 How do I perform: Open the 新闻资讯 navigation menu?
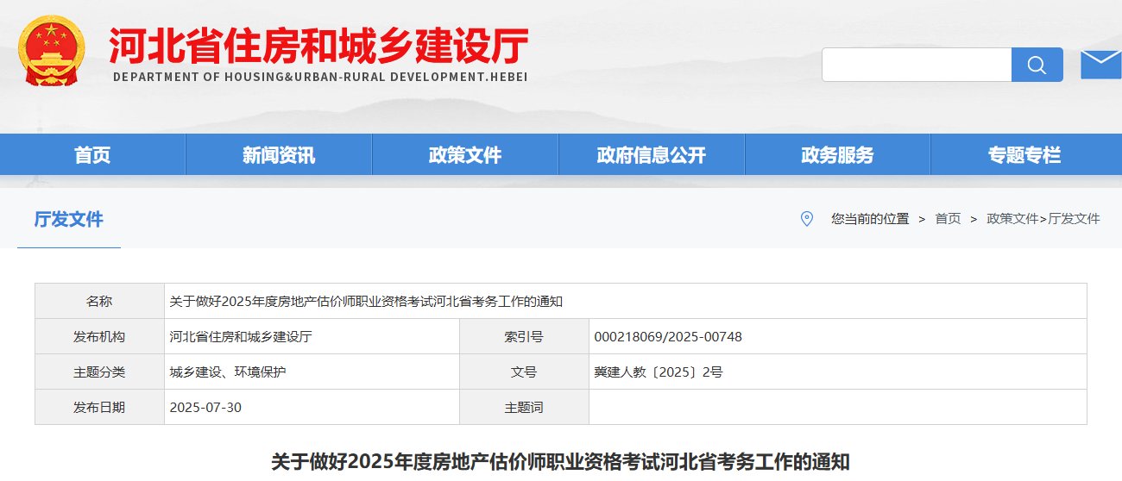tap(279, 155)
